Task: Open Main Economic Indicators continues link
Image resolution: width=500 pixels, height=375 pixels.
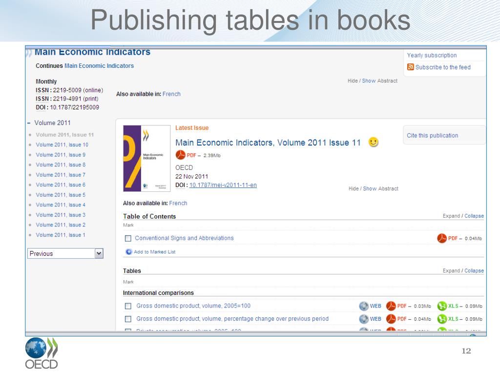Action: [x=99, y=66]
